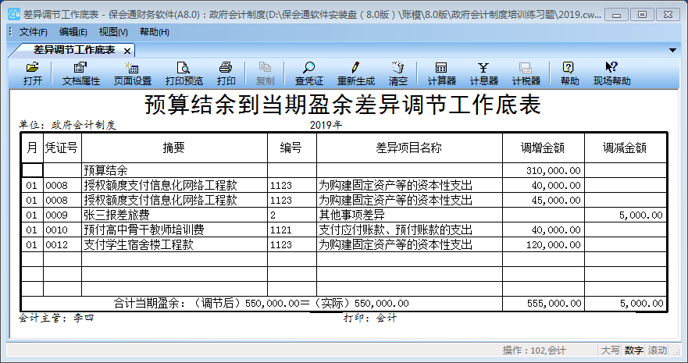Click the 调减金额 column header

(x=626, y=148)
